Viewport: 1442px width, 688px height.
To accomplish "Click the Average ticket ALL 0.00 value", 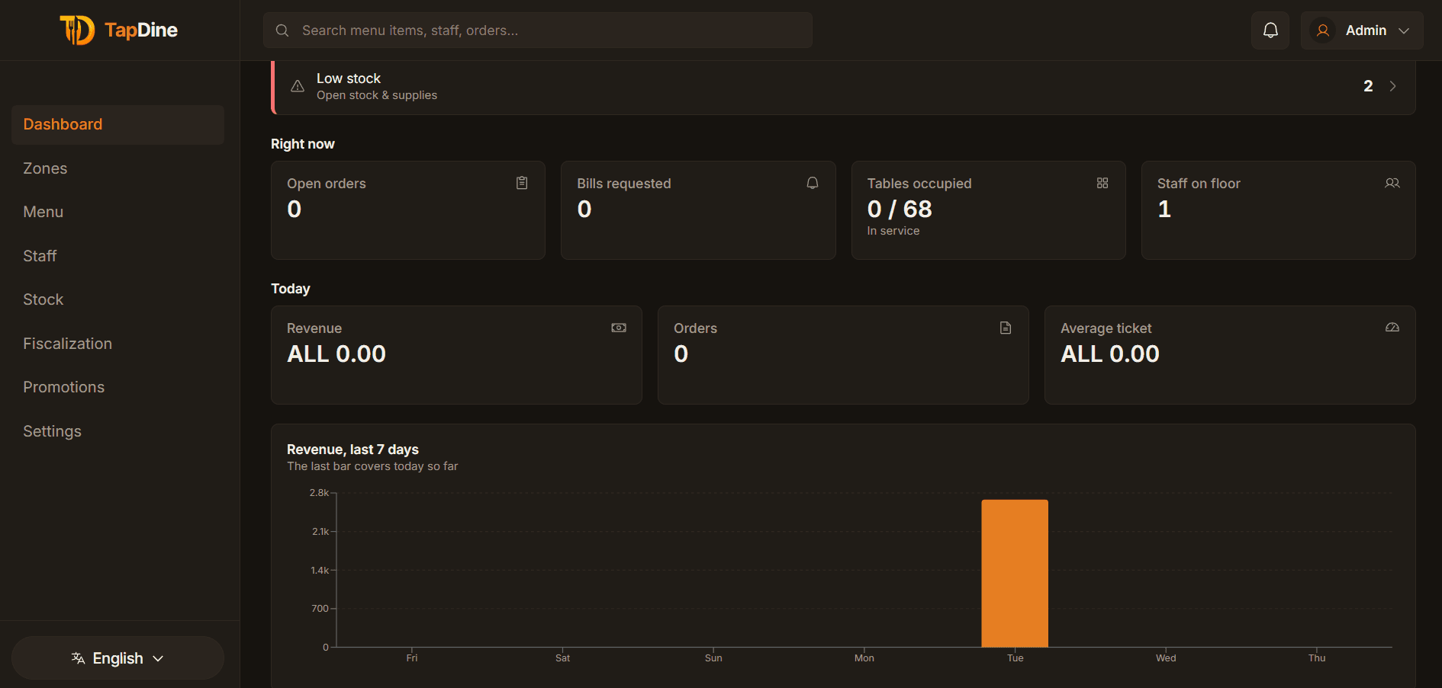I will [1110, 354].
